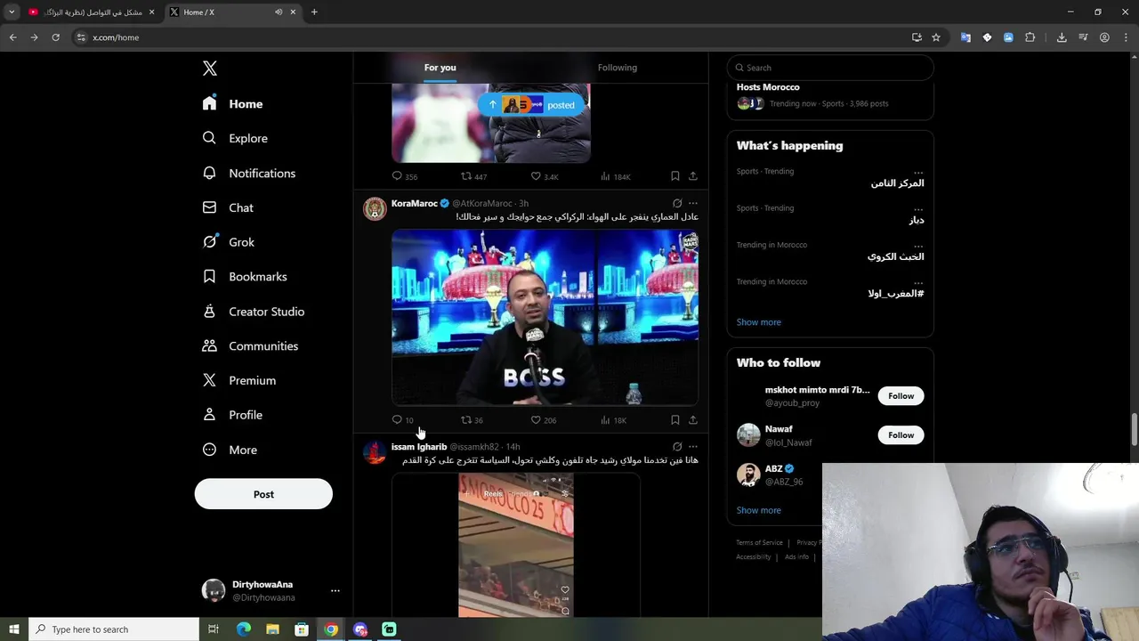Image resolution: width=1139 pixels, height=641 pixels.
Task: Click the new posts 'posted' pill
Action: tap(532, 105)
